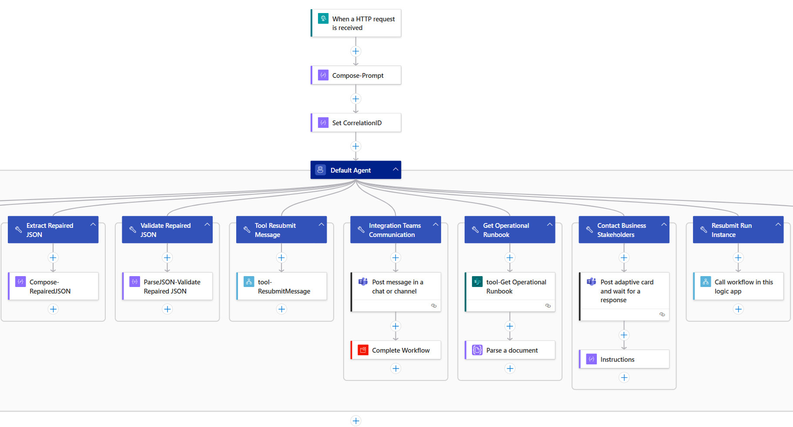793x427 pixels.
Task: Click Teams icon on Post adaptive card
Action: coord(592,281)
